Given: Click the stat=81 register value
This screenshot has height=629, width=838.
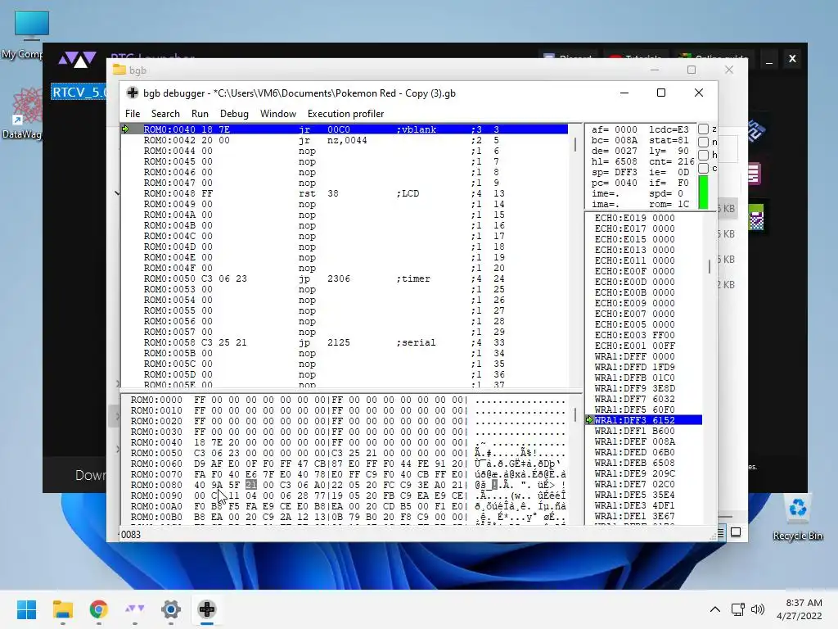Looking at the screenshot, I should 669,140.
